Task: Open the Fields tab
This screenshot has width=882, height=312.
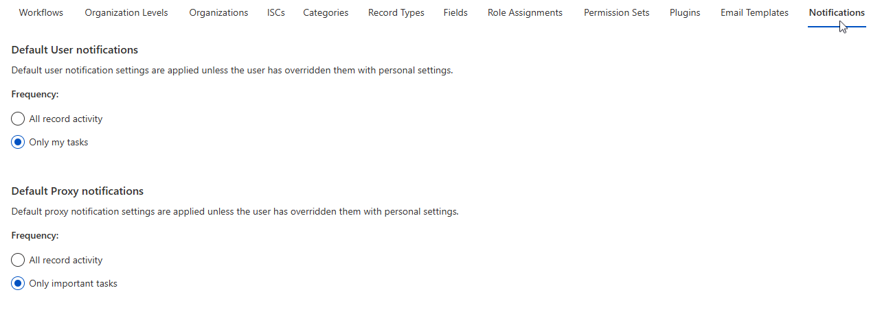Action: (x=455, y=12)
